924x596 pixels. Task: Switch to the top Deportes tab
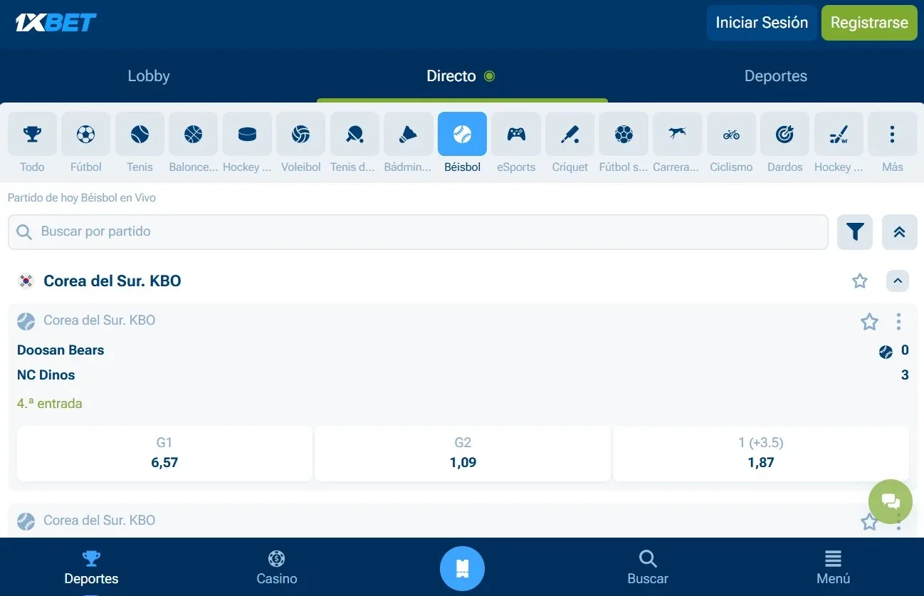pyautogui.click(x=776, y=76)
